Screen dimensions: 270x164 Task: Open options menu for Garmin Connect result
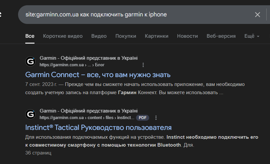point(143,65)
